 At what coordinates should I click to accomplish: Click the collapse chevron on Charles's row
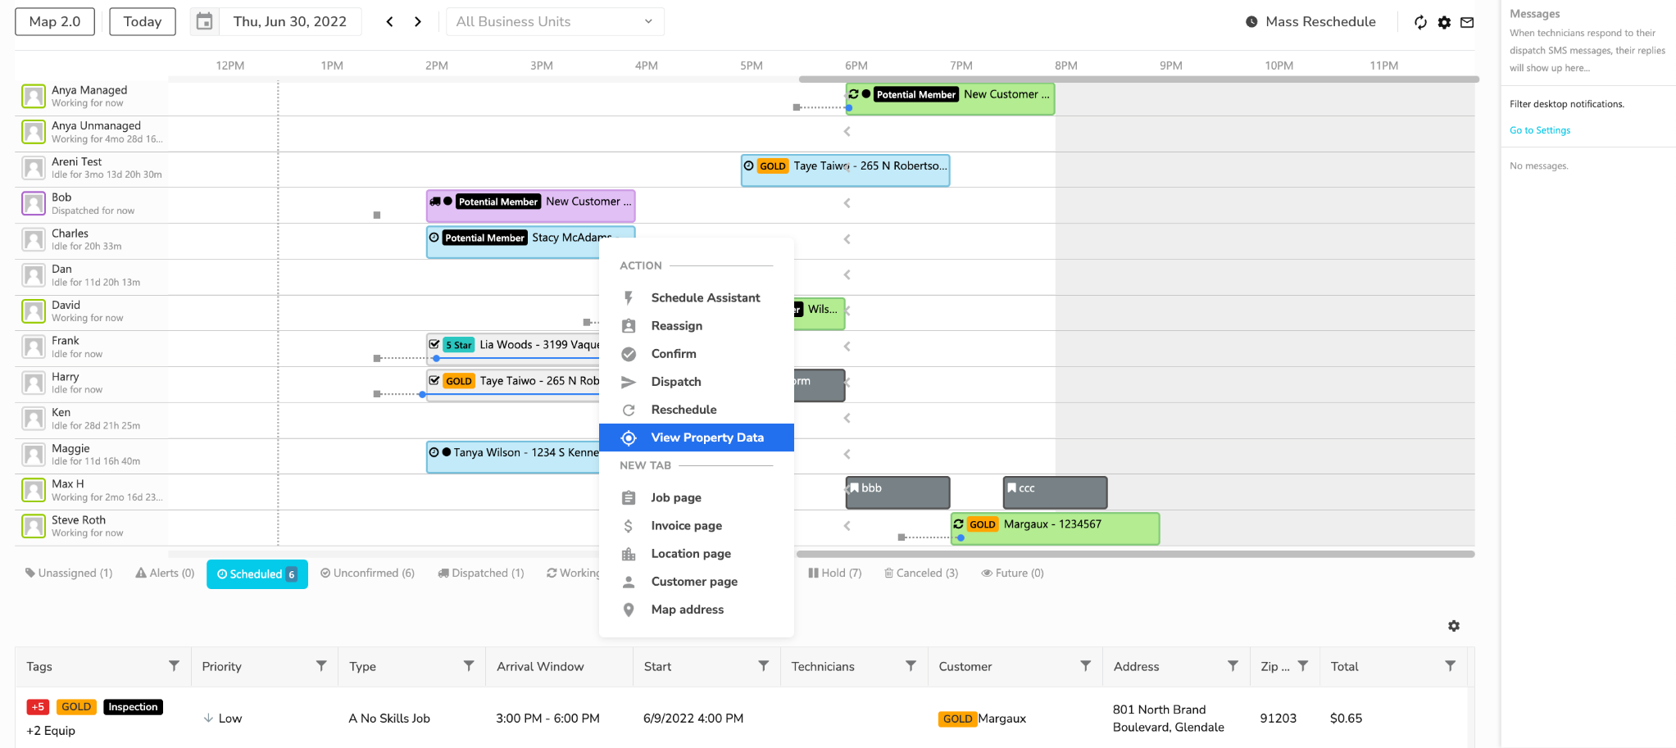(847, 239)
